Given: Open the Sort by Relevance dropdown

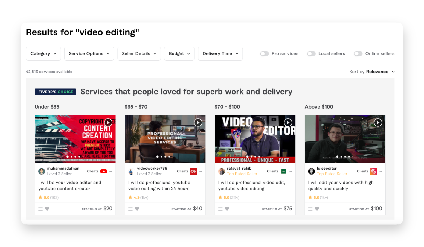Looking at the screenshot, I should point(372,72).
